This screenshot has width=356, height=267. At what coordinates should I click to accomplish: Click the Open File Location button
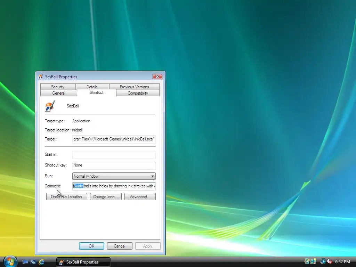66,197
